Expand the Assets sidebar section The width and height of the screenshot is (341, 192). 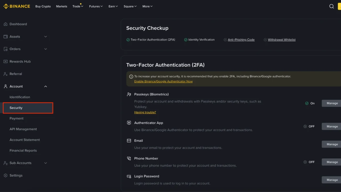tap(45, 37)
